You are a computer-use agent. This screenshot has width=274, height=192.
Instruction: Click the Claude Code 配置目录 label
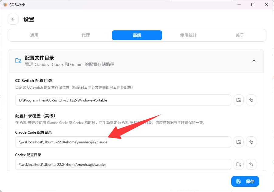point(33,132)
